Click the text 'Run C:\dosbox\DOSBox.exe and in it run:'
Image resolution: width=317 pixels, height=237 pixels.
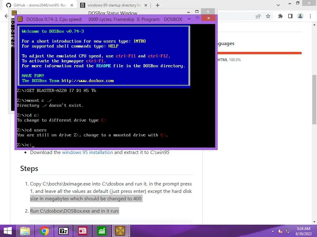coord(75,211)
